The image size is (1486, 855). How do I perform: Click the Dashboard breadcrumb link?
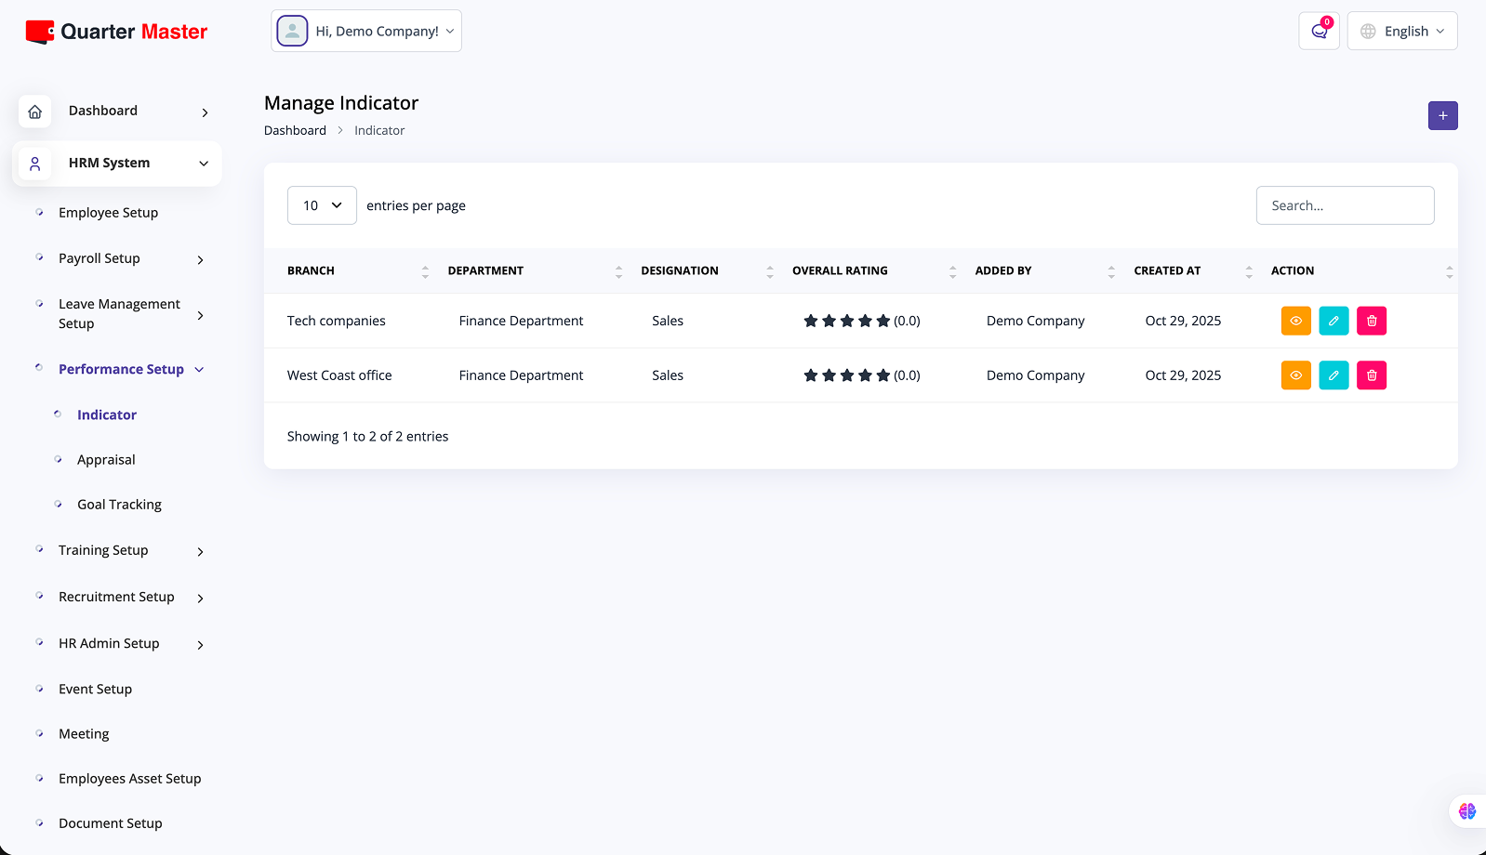point(295,131)
